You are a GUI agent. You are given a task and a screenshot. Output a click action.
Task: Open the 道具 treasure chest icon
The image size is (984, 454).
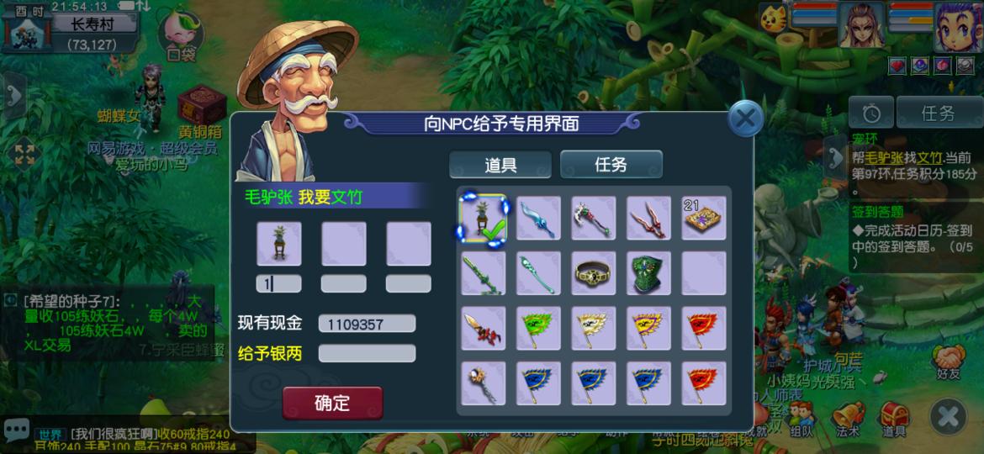[x=894, y=418]
